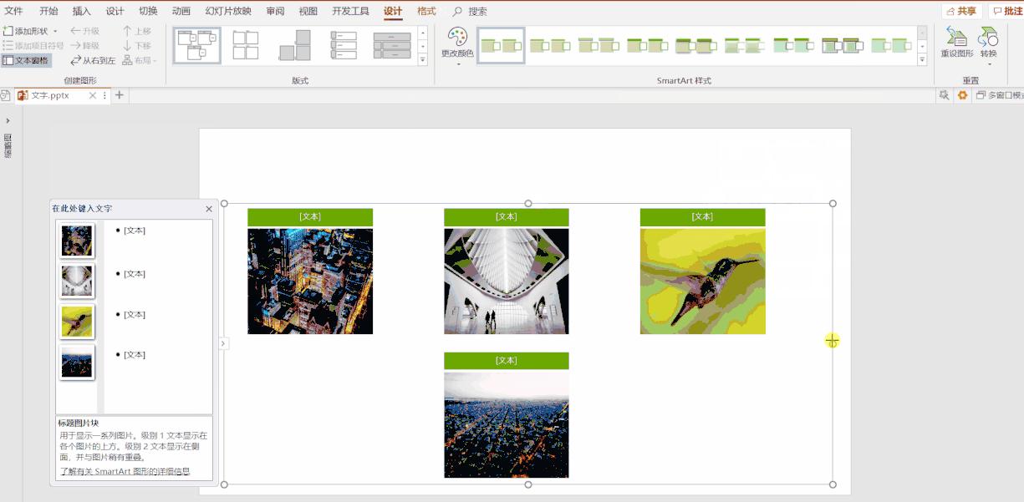Viewport: 1024px width, 502px height.
Task: Switch to the 插入 insert tab
Action: [x=82, y=12]
